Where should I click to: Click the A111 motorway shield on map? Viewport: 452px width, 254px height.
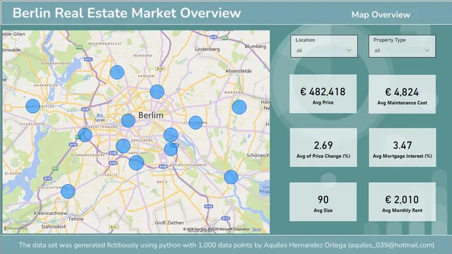coord(88,59)
